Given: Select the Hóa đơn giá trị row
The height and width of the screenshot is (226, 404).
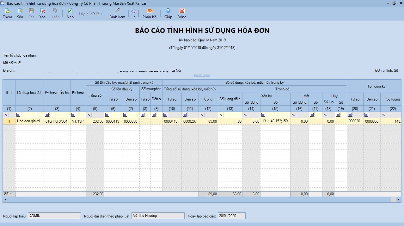Looking at the screenshot, I should pyautogui.click(x=30, y=121).
